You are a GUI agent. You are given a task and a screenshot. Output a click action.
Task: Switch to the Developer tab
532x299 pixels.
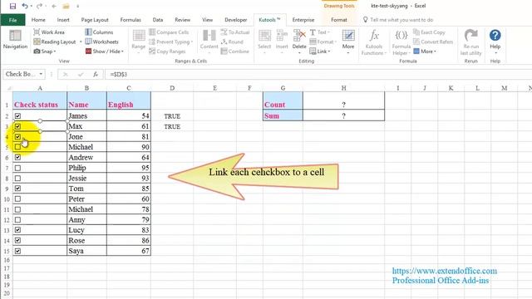point(236,20)
